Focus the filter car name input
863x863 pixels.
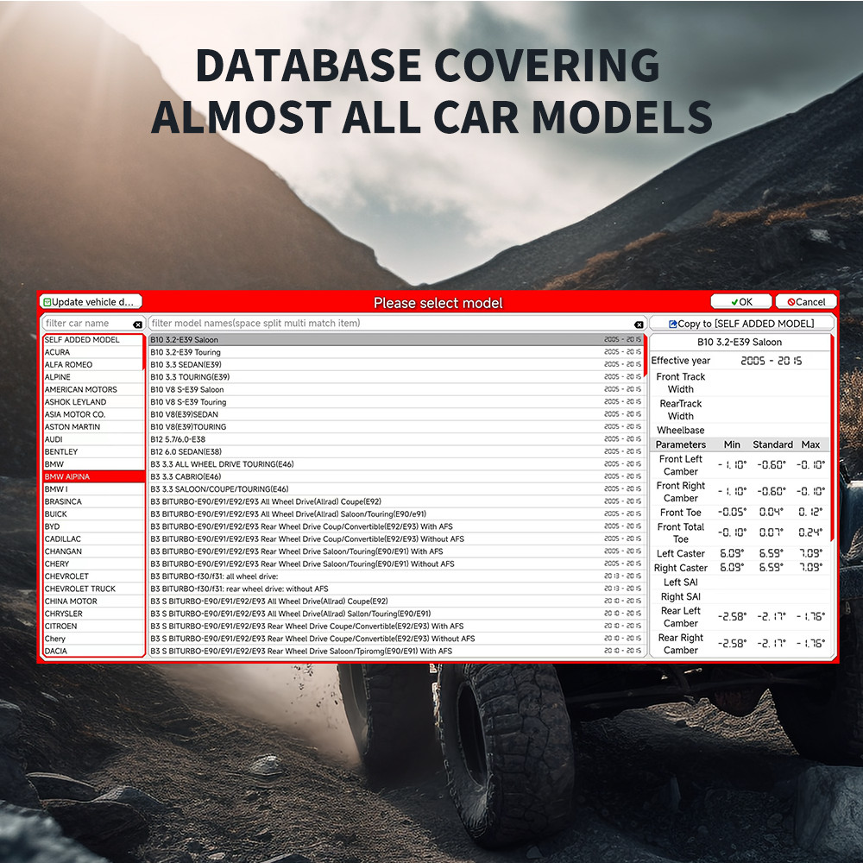[86, 324]
